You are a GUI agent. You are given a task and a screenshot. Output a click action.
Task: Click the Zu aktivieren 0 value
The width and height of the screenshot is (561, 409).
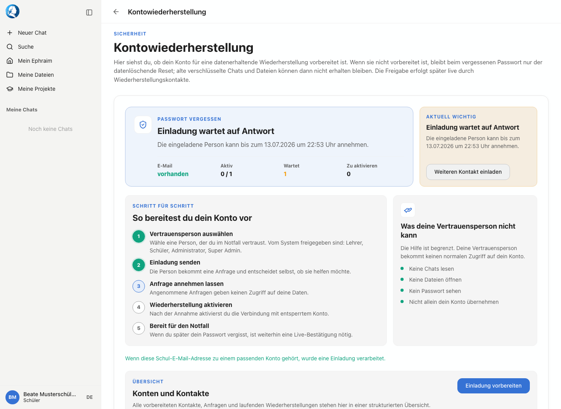pos(349,174)
